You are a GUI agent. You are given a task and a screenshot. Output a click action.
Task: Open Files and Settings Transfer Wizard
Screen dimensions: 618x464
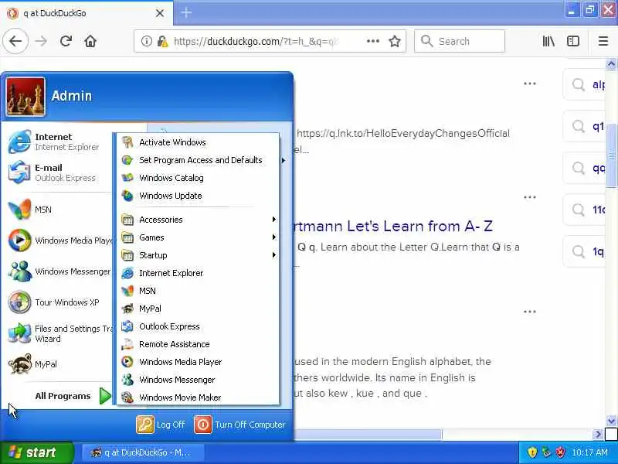(59, 333)
